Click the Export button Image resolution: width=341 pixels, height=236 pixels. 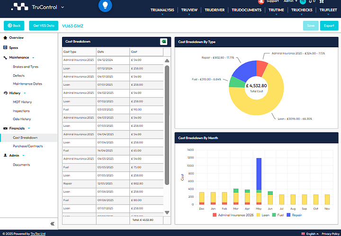(329, 26)
